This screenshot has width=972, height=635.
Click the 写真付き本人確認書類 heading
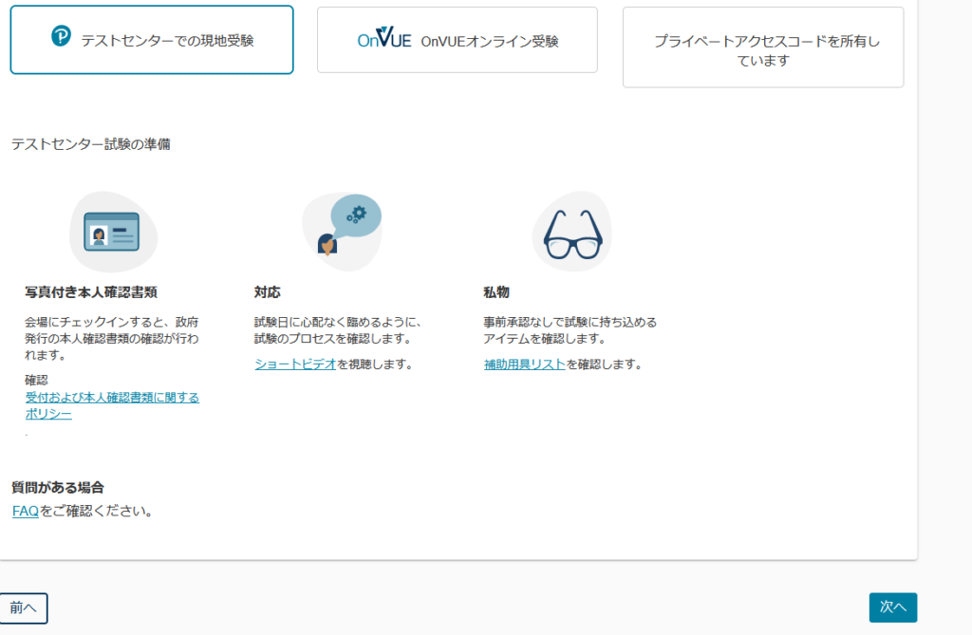tap(90, 292)
